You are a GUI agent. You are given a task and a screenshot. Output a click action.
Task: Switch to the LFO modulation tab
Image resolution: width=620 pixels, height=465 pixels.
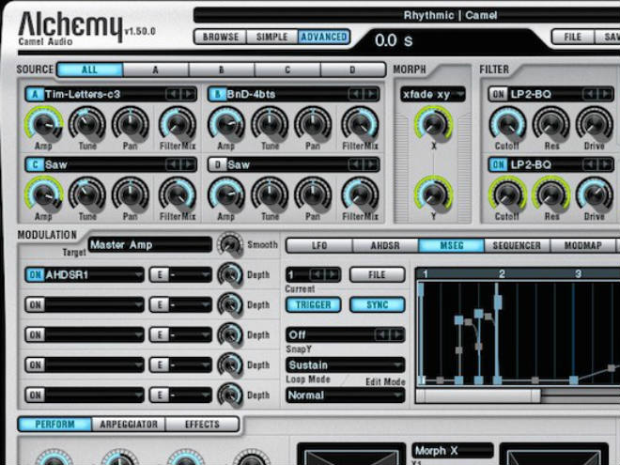click(318, 246)
